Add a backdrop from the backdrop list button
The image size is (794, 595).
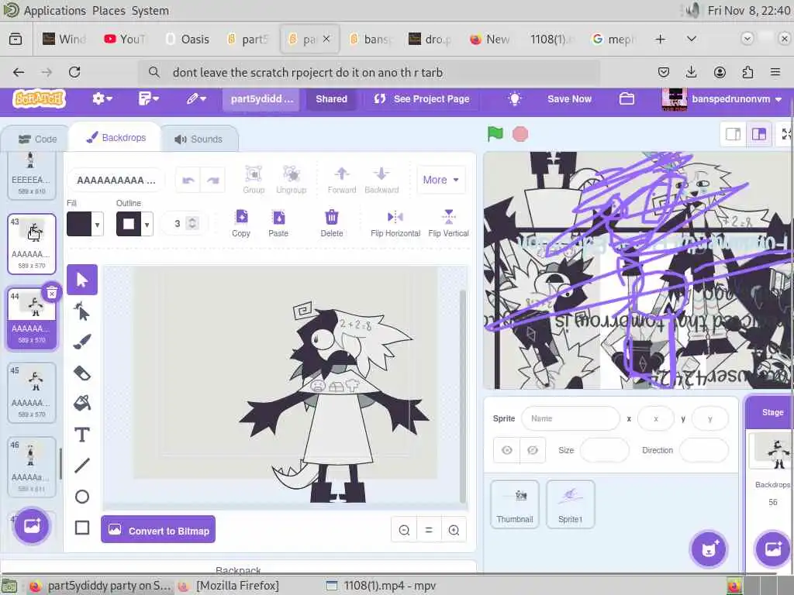(31, 526)
